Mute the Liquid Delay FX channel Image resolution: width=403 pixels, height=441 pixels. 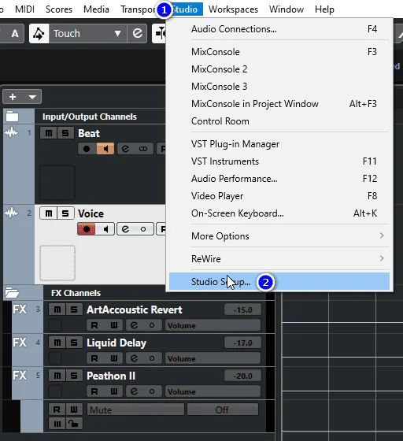click(x=57, y=343)
